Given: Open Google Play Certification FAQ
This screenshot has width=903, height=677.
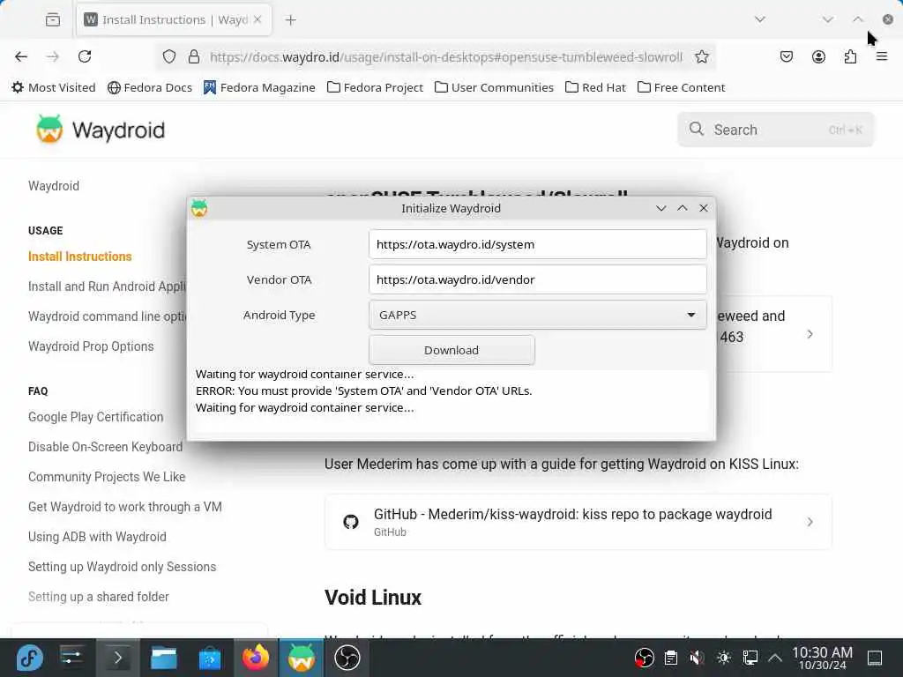Looking at the screenshot, I should tap(95, 417).
